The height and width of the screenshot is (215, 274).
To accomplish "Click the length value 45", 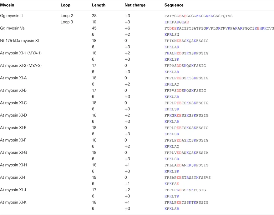I will click(94, 28).
